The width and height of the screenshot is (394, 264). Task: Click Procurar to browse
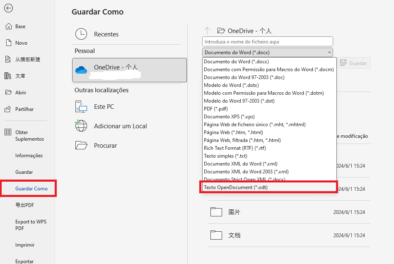coord(127,145)
